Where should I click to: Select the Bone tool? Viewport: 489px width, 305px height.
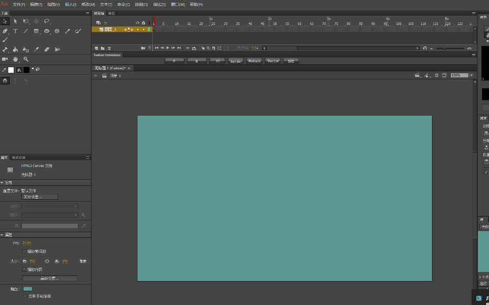coord(5,49)
